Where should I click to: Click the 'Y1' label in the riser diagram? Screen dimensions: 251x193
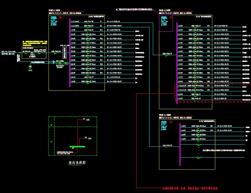(84, 119)
